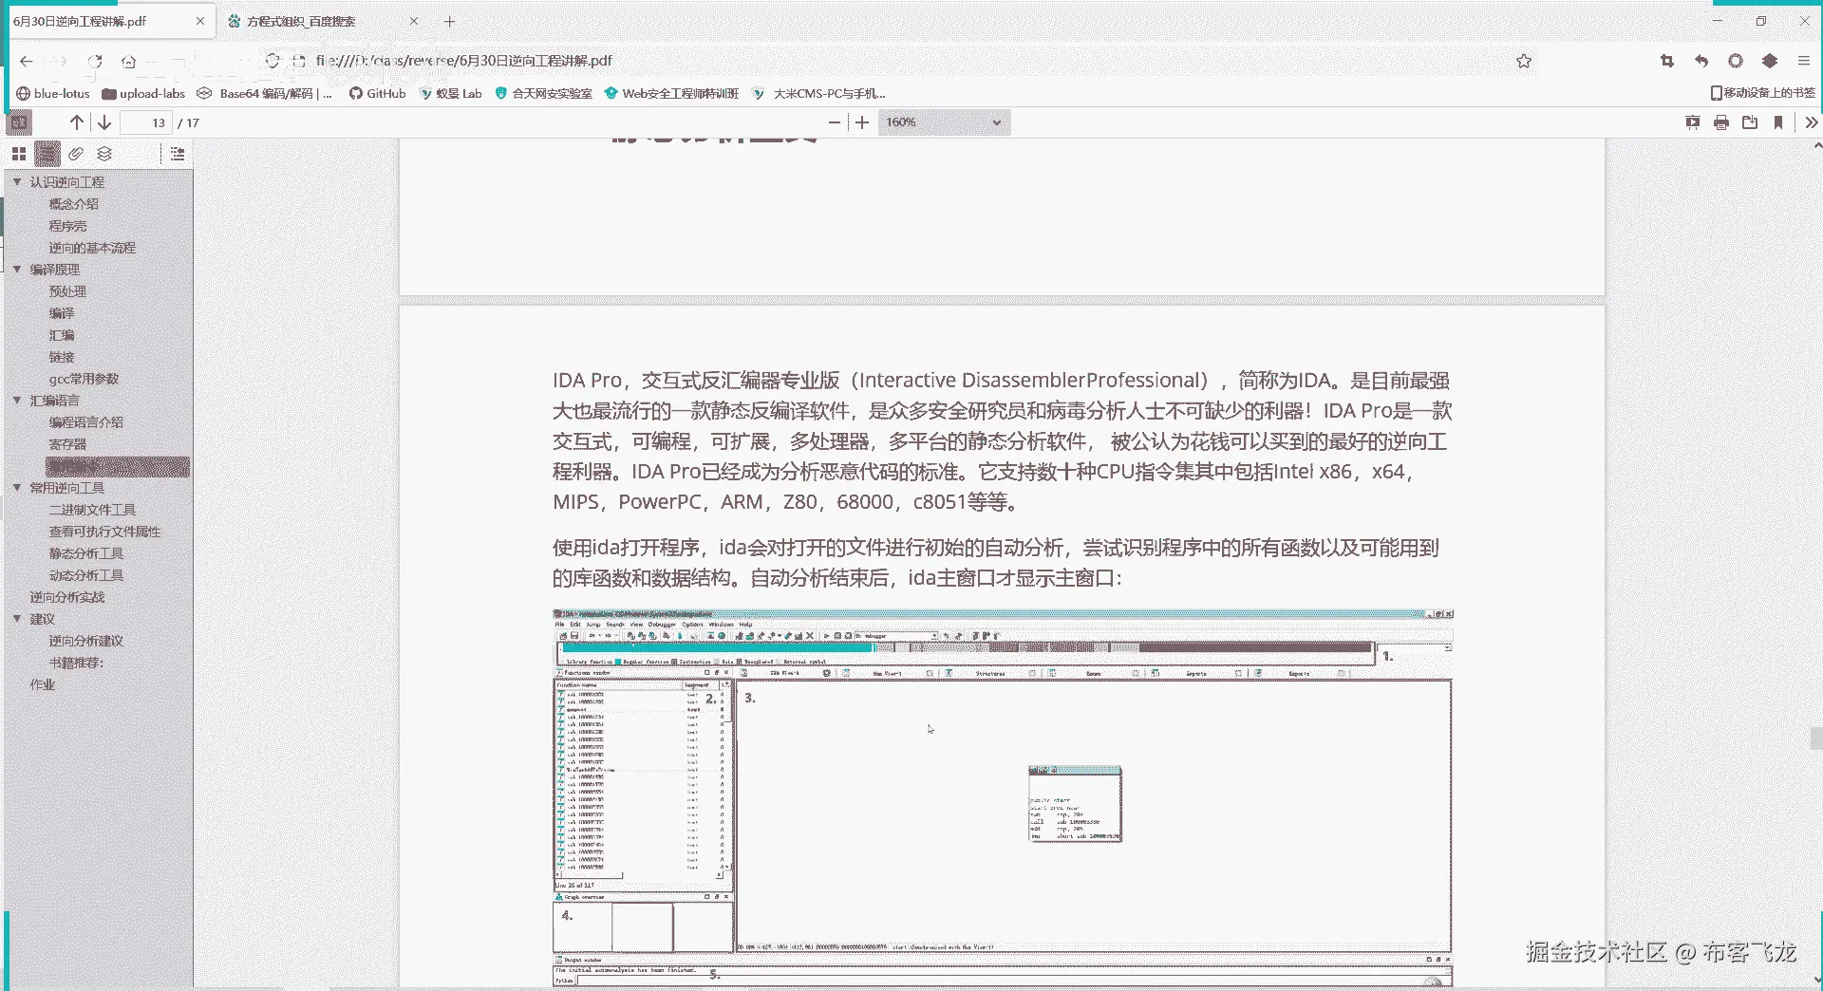Find current outline item in sidebar
1823x991 pixels.
click(178, 154)
